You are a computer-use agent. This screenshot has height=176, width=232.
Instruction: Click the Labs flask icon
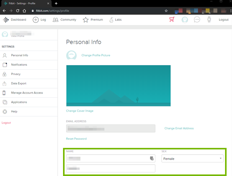[x=111, y=20]
